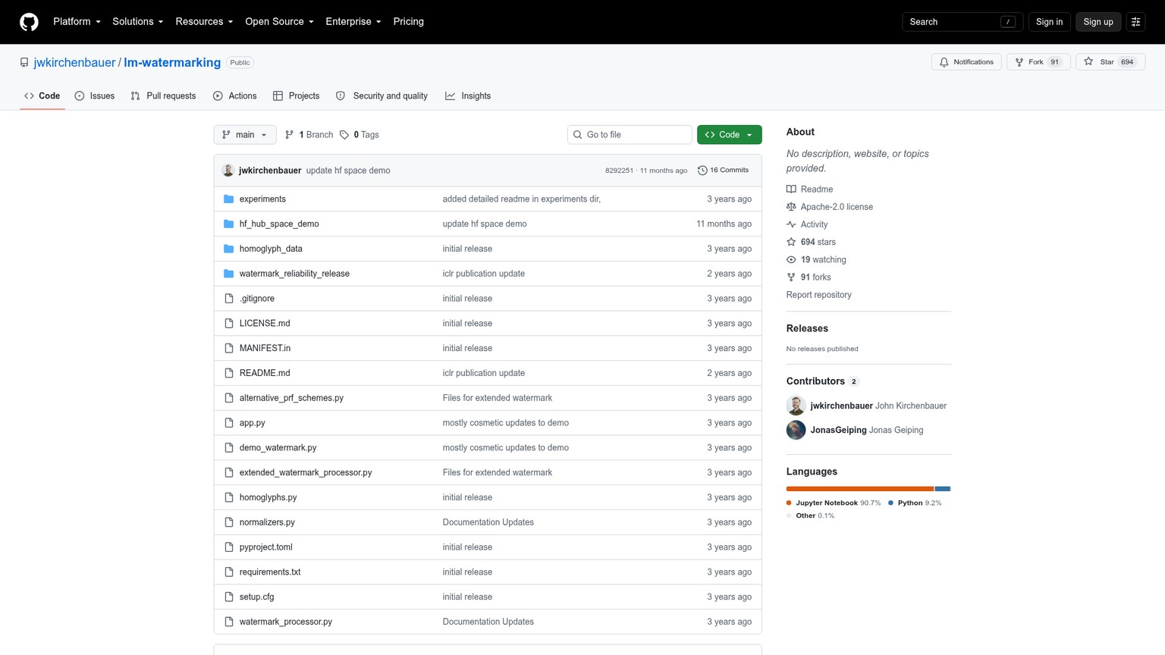Viewport: 1165px width, 655px height.
Task: Open the Resources menu
Action: click(204, 22)
